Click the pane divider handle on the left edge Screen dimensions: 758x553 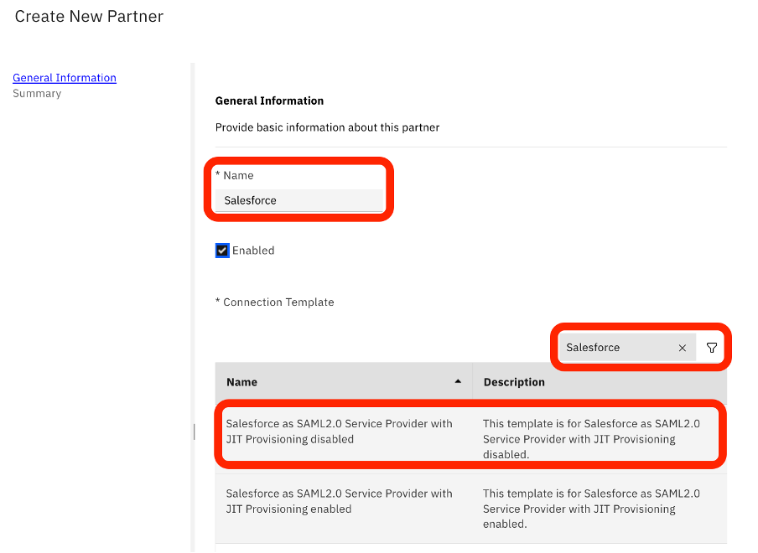pos(194,432)
